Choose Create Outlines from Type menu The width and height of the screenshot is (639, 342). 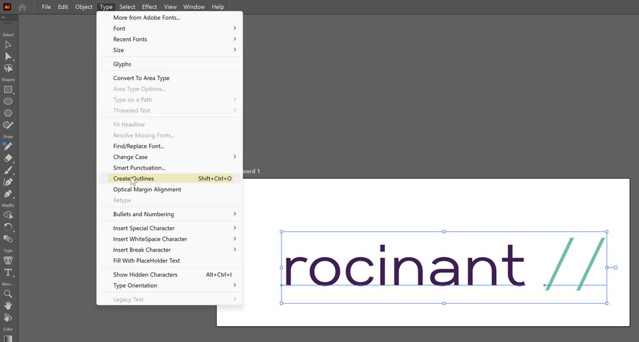[x=169, y=178]
